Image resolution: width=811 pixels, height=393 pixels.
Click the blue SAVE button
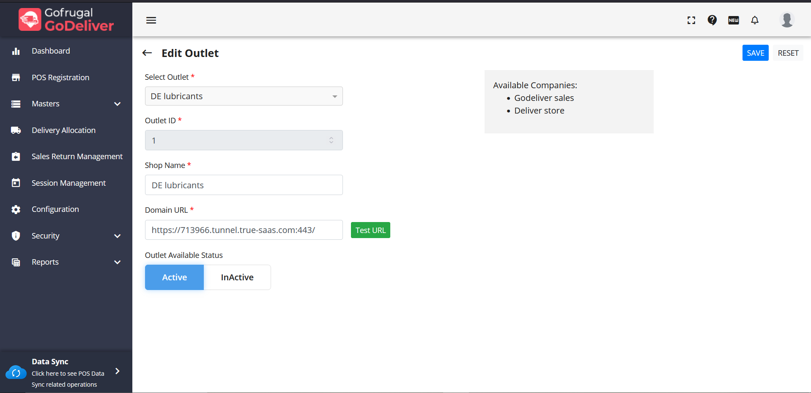click(x=755, y=53)
